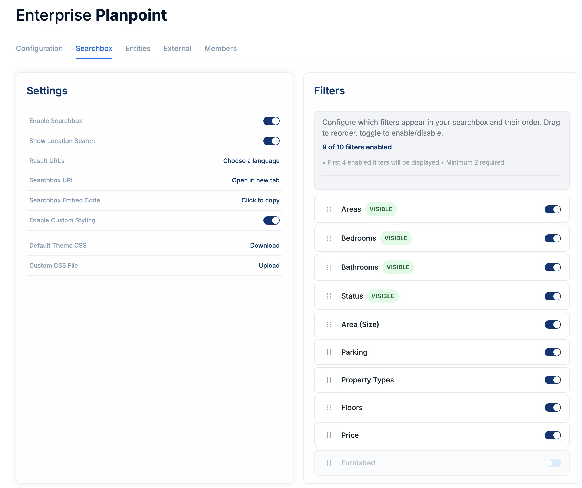Disable the Enable Searchbox toggle

click(x=271, y=121)
